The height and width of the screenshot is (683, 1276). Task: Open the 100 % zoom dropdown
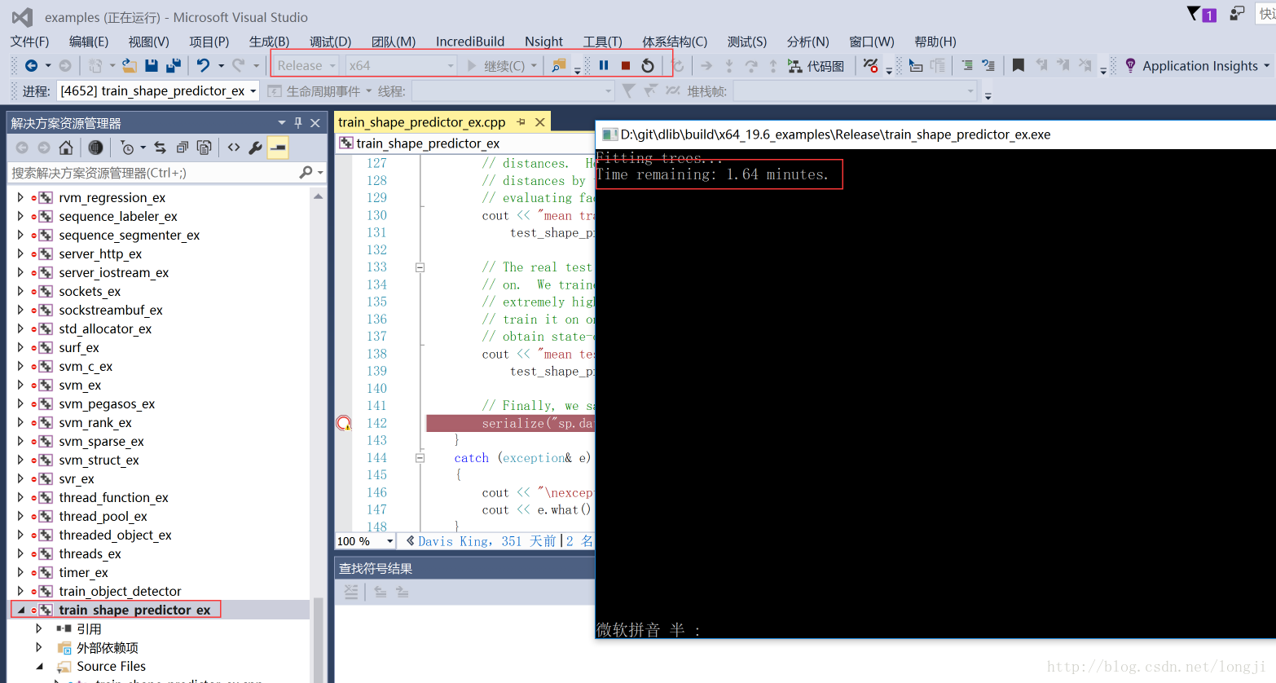(x=390, y=541)
